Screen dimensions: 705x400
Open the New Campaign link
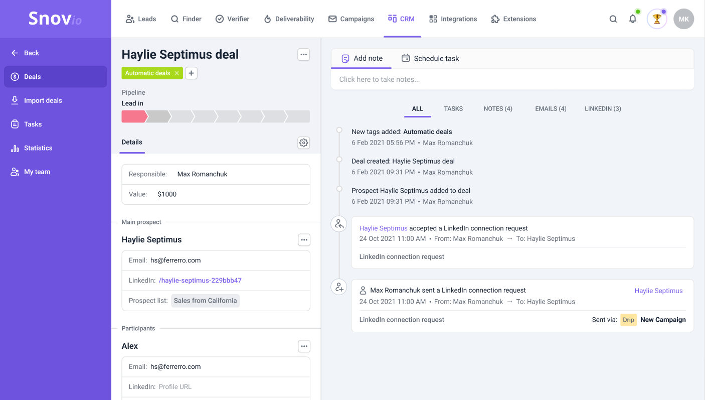click(x=663, y=320)
